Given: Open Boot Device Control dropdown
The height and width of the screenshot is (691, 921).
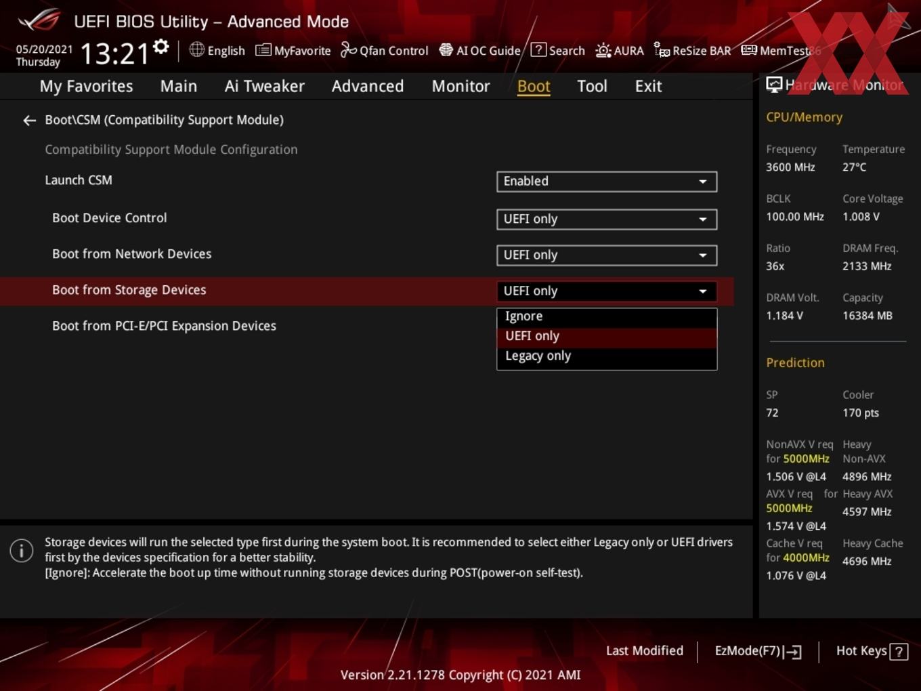Looking at the screenshot, I should (x=607, y=219).
